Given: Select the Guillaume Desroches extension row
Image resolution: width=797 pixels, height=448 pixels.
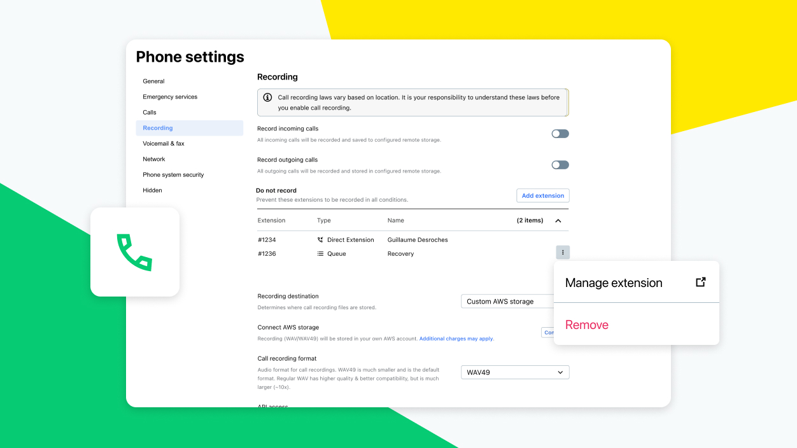Looking at the screenshot, I should (x=417, y=240).
